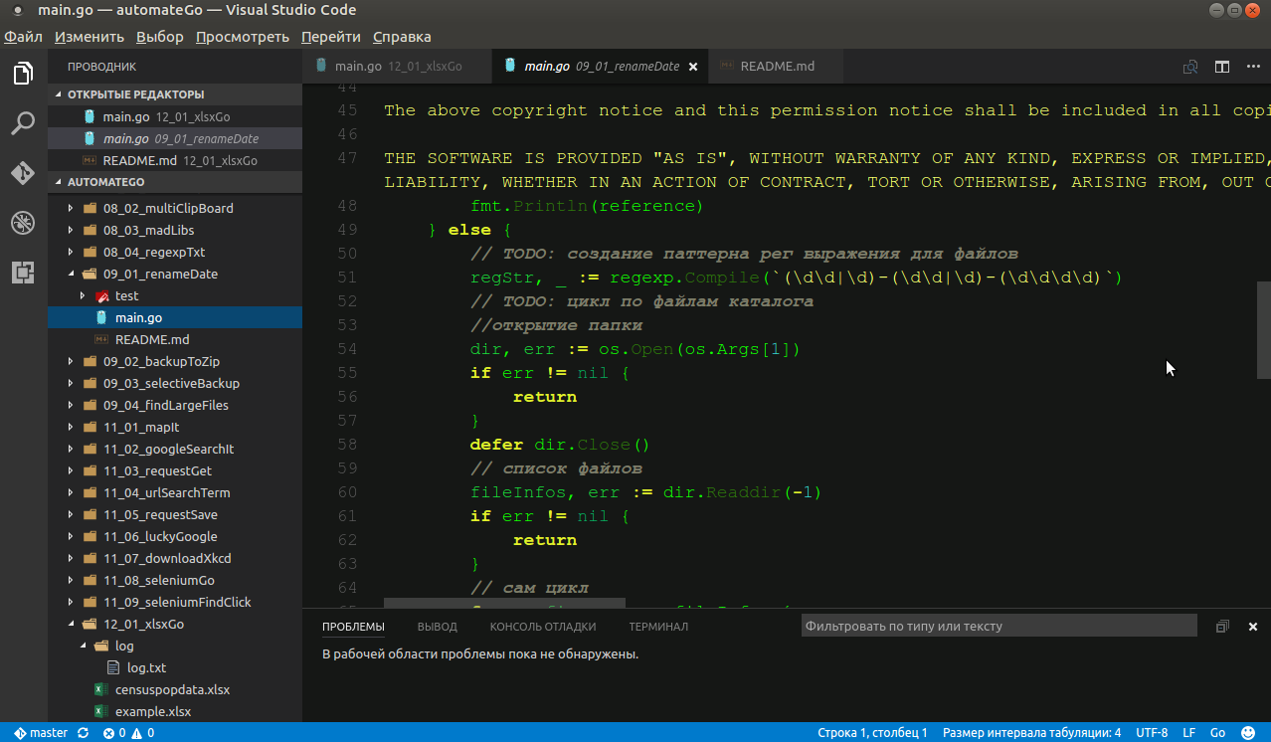
Task: Switch to the README.md editor tab
Action: click(777, 67)
